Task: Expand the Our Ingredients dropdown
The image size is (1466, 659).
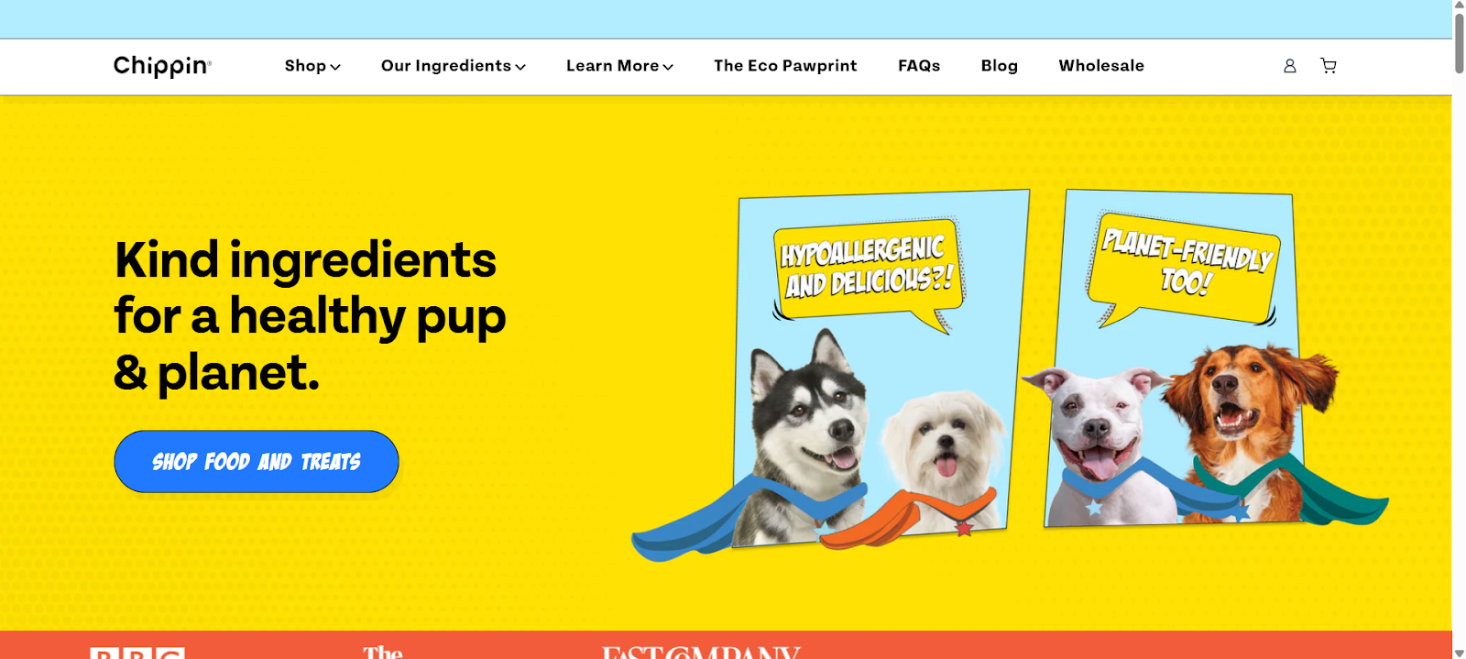Action: pyautogui.click(x=454, y=66)
